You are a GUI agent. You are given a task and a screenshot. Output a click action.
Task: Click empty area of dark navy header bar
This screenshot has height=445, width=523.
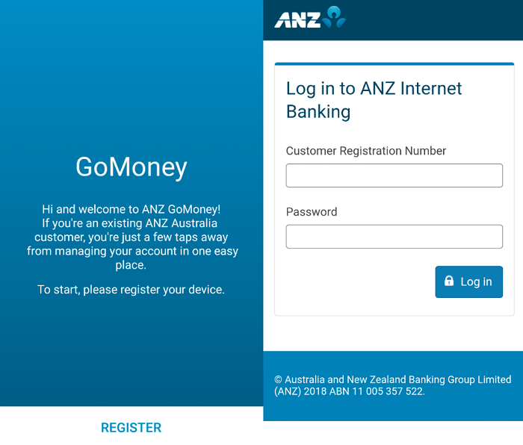pos(433,20)
